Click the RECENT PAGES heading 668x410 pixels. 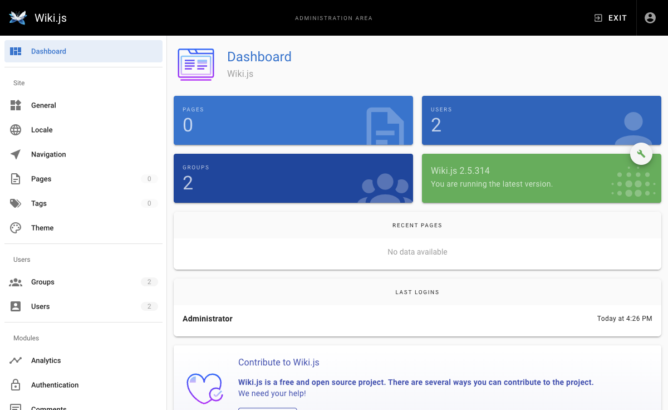pyautogui.click(x=417, y=226)
